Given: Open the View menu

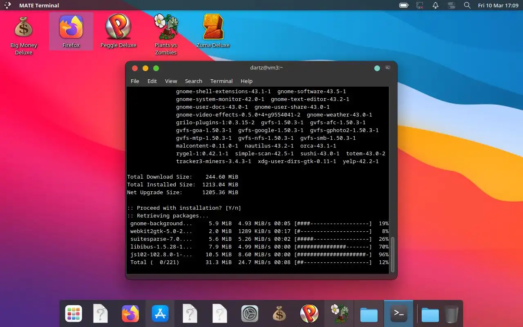Looking at the screenshot, I should [x=171, y=81].
